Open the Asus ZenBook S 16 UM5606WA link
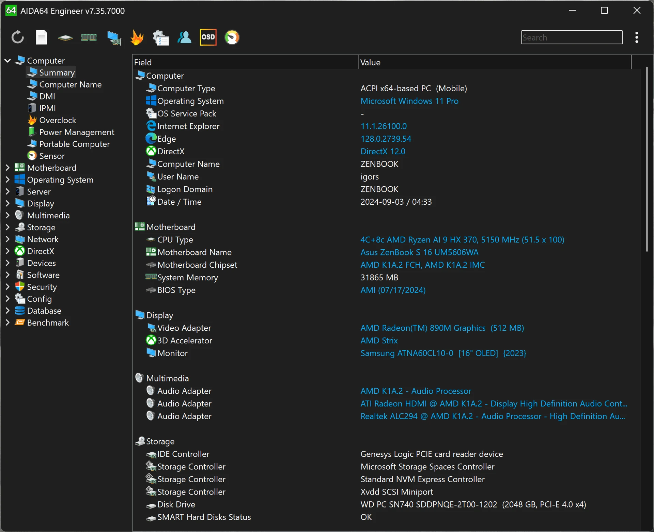This screenshot has height=532, width=654. (419, 252)
